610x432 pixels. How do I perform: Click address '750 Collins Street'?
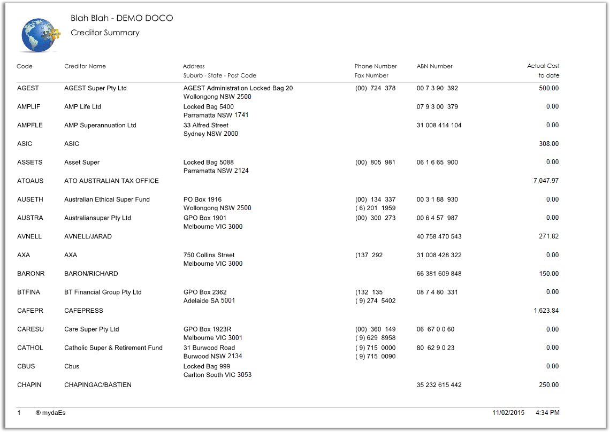pos(209,255)
